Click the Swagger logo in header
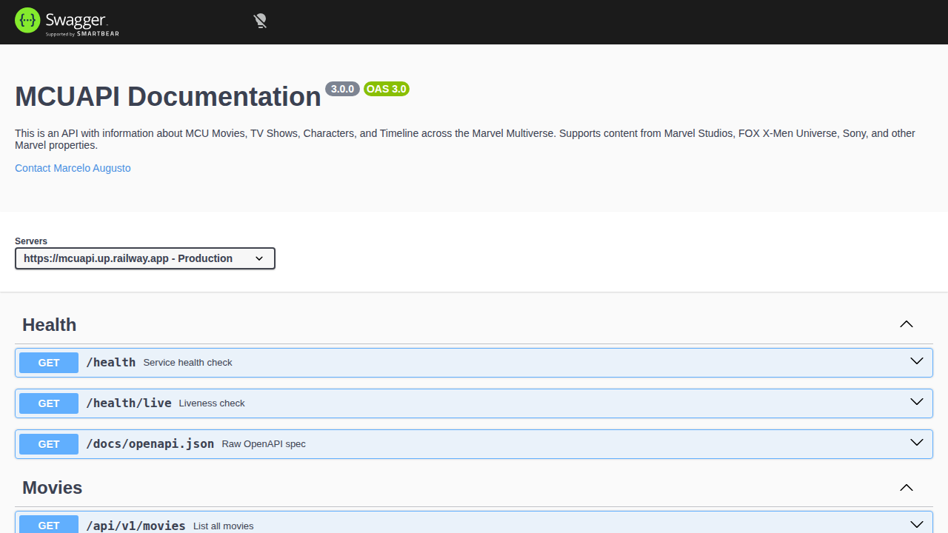948x533 pixels. point(67,21)
